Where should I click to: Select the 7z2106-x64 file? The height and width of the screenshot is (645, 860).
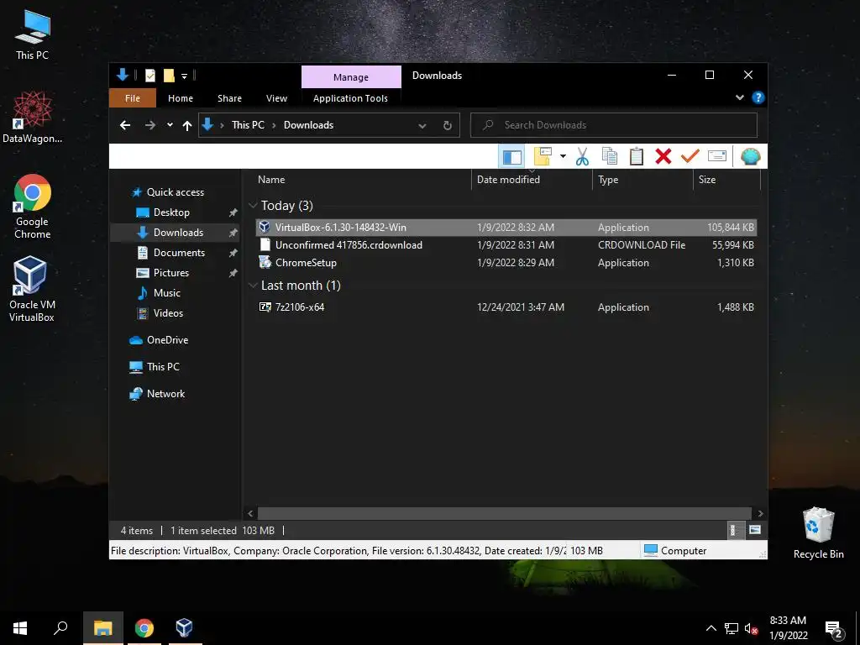(x=506, y=307)
